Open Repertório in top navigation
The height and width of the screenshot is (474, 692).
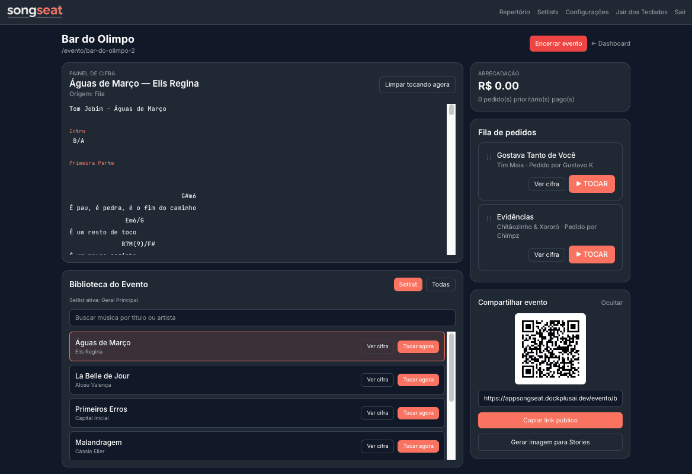coord(514,12)
